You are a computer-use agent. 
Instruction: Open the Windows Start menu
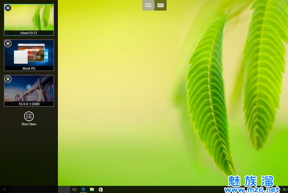[x=4, y=189]
